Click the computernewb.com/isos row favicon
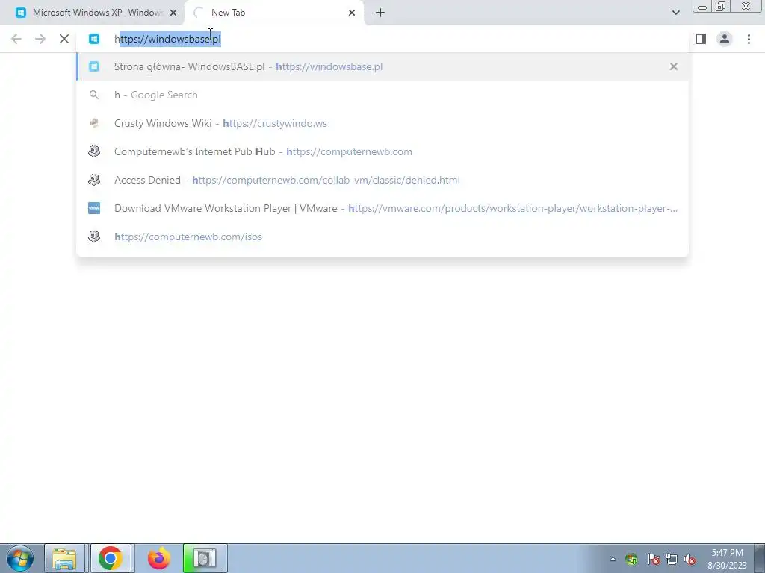 tap(94, 237)
